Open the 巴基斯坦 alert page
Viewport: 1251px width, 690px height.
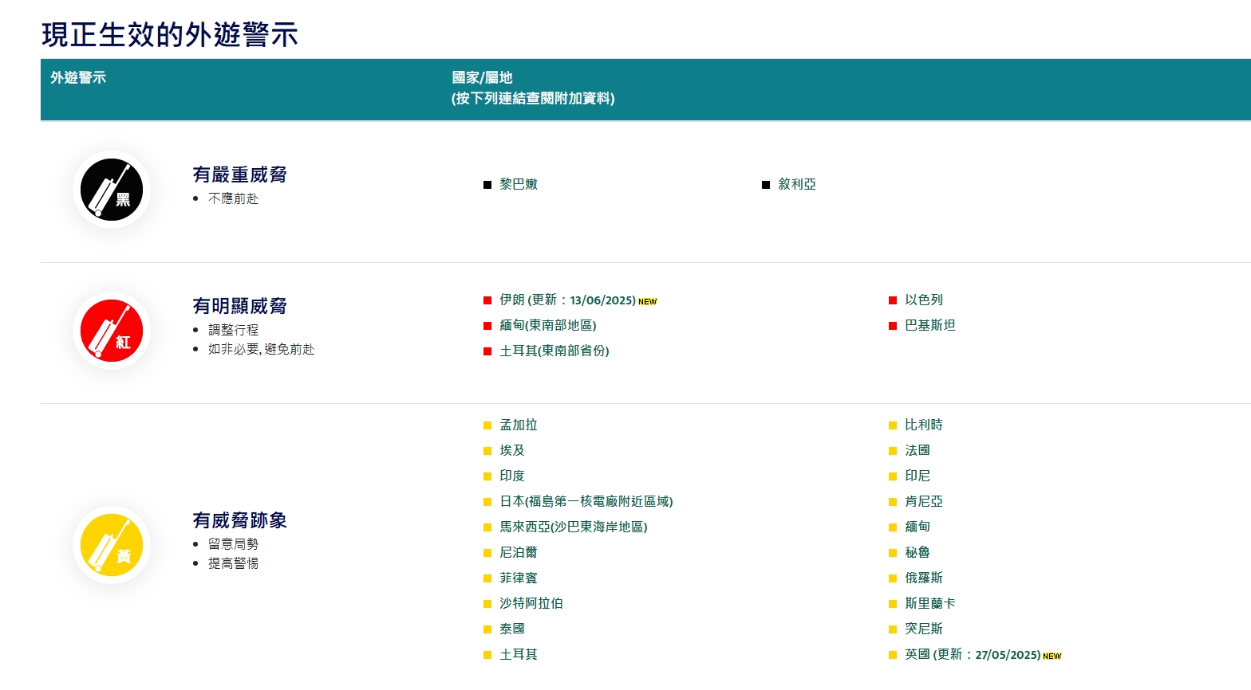[929, 326]
